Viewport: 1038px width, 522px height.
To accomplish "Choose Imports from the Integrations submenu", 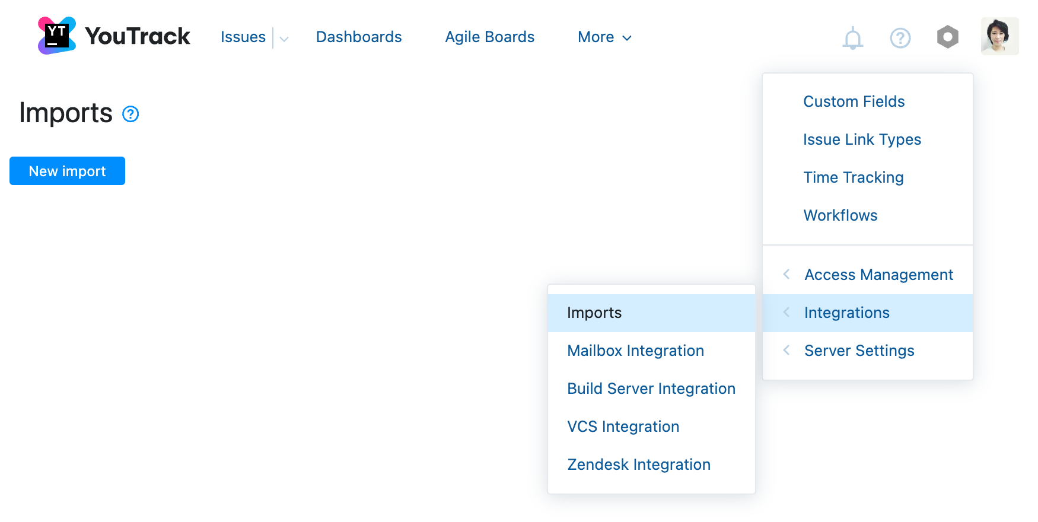I will (x=594, y=313).
